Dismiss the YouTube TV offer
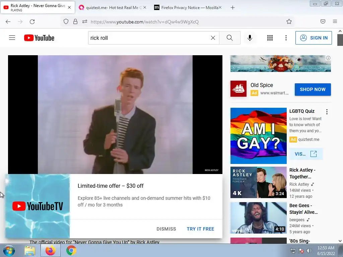Viewport: 343px width, 257px height. click(x=166, y=229)
